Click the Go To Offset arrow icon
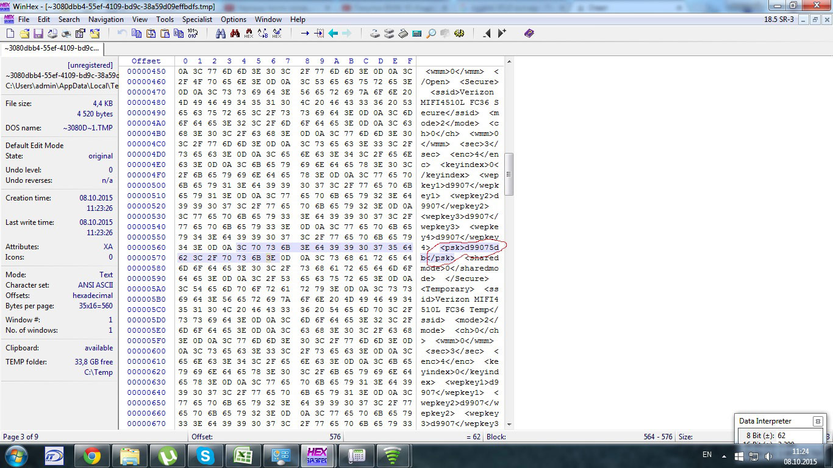 (x=305, y=34)
